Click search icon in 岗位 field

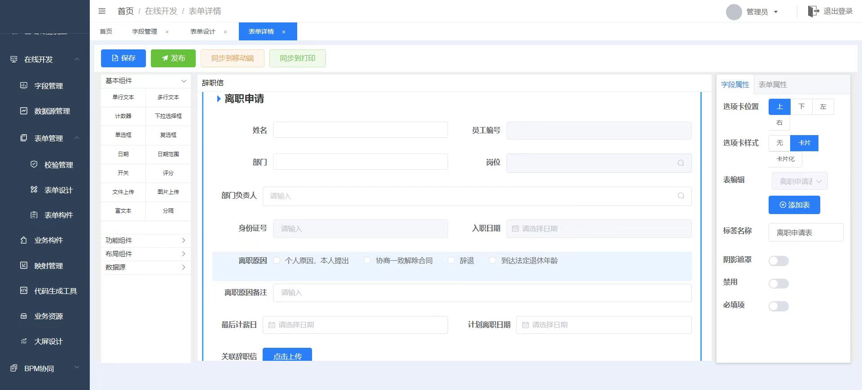click(681, 163)
